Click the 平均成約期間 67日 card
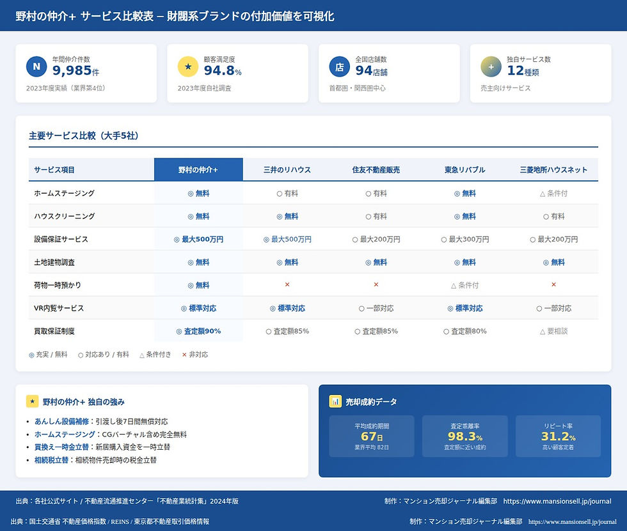This screenshot has height=531, width=627. [x=372, y=436]
